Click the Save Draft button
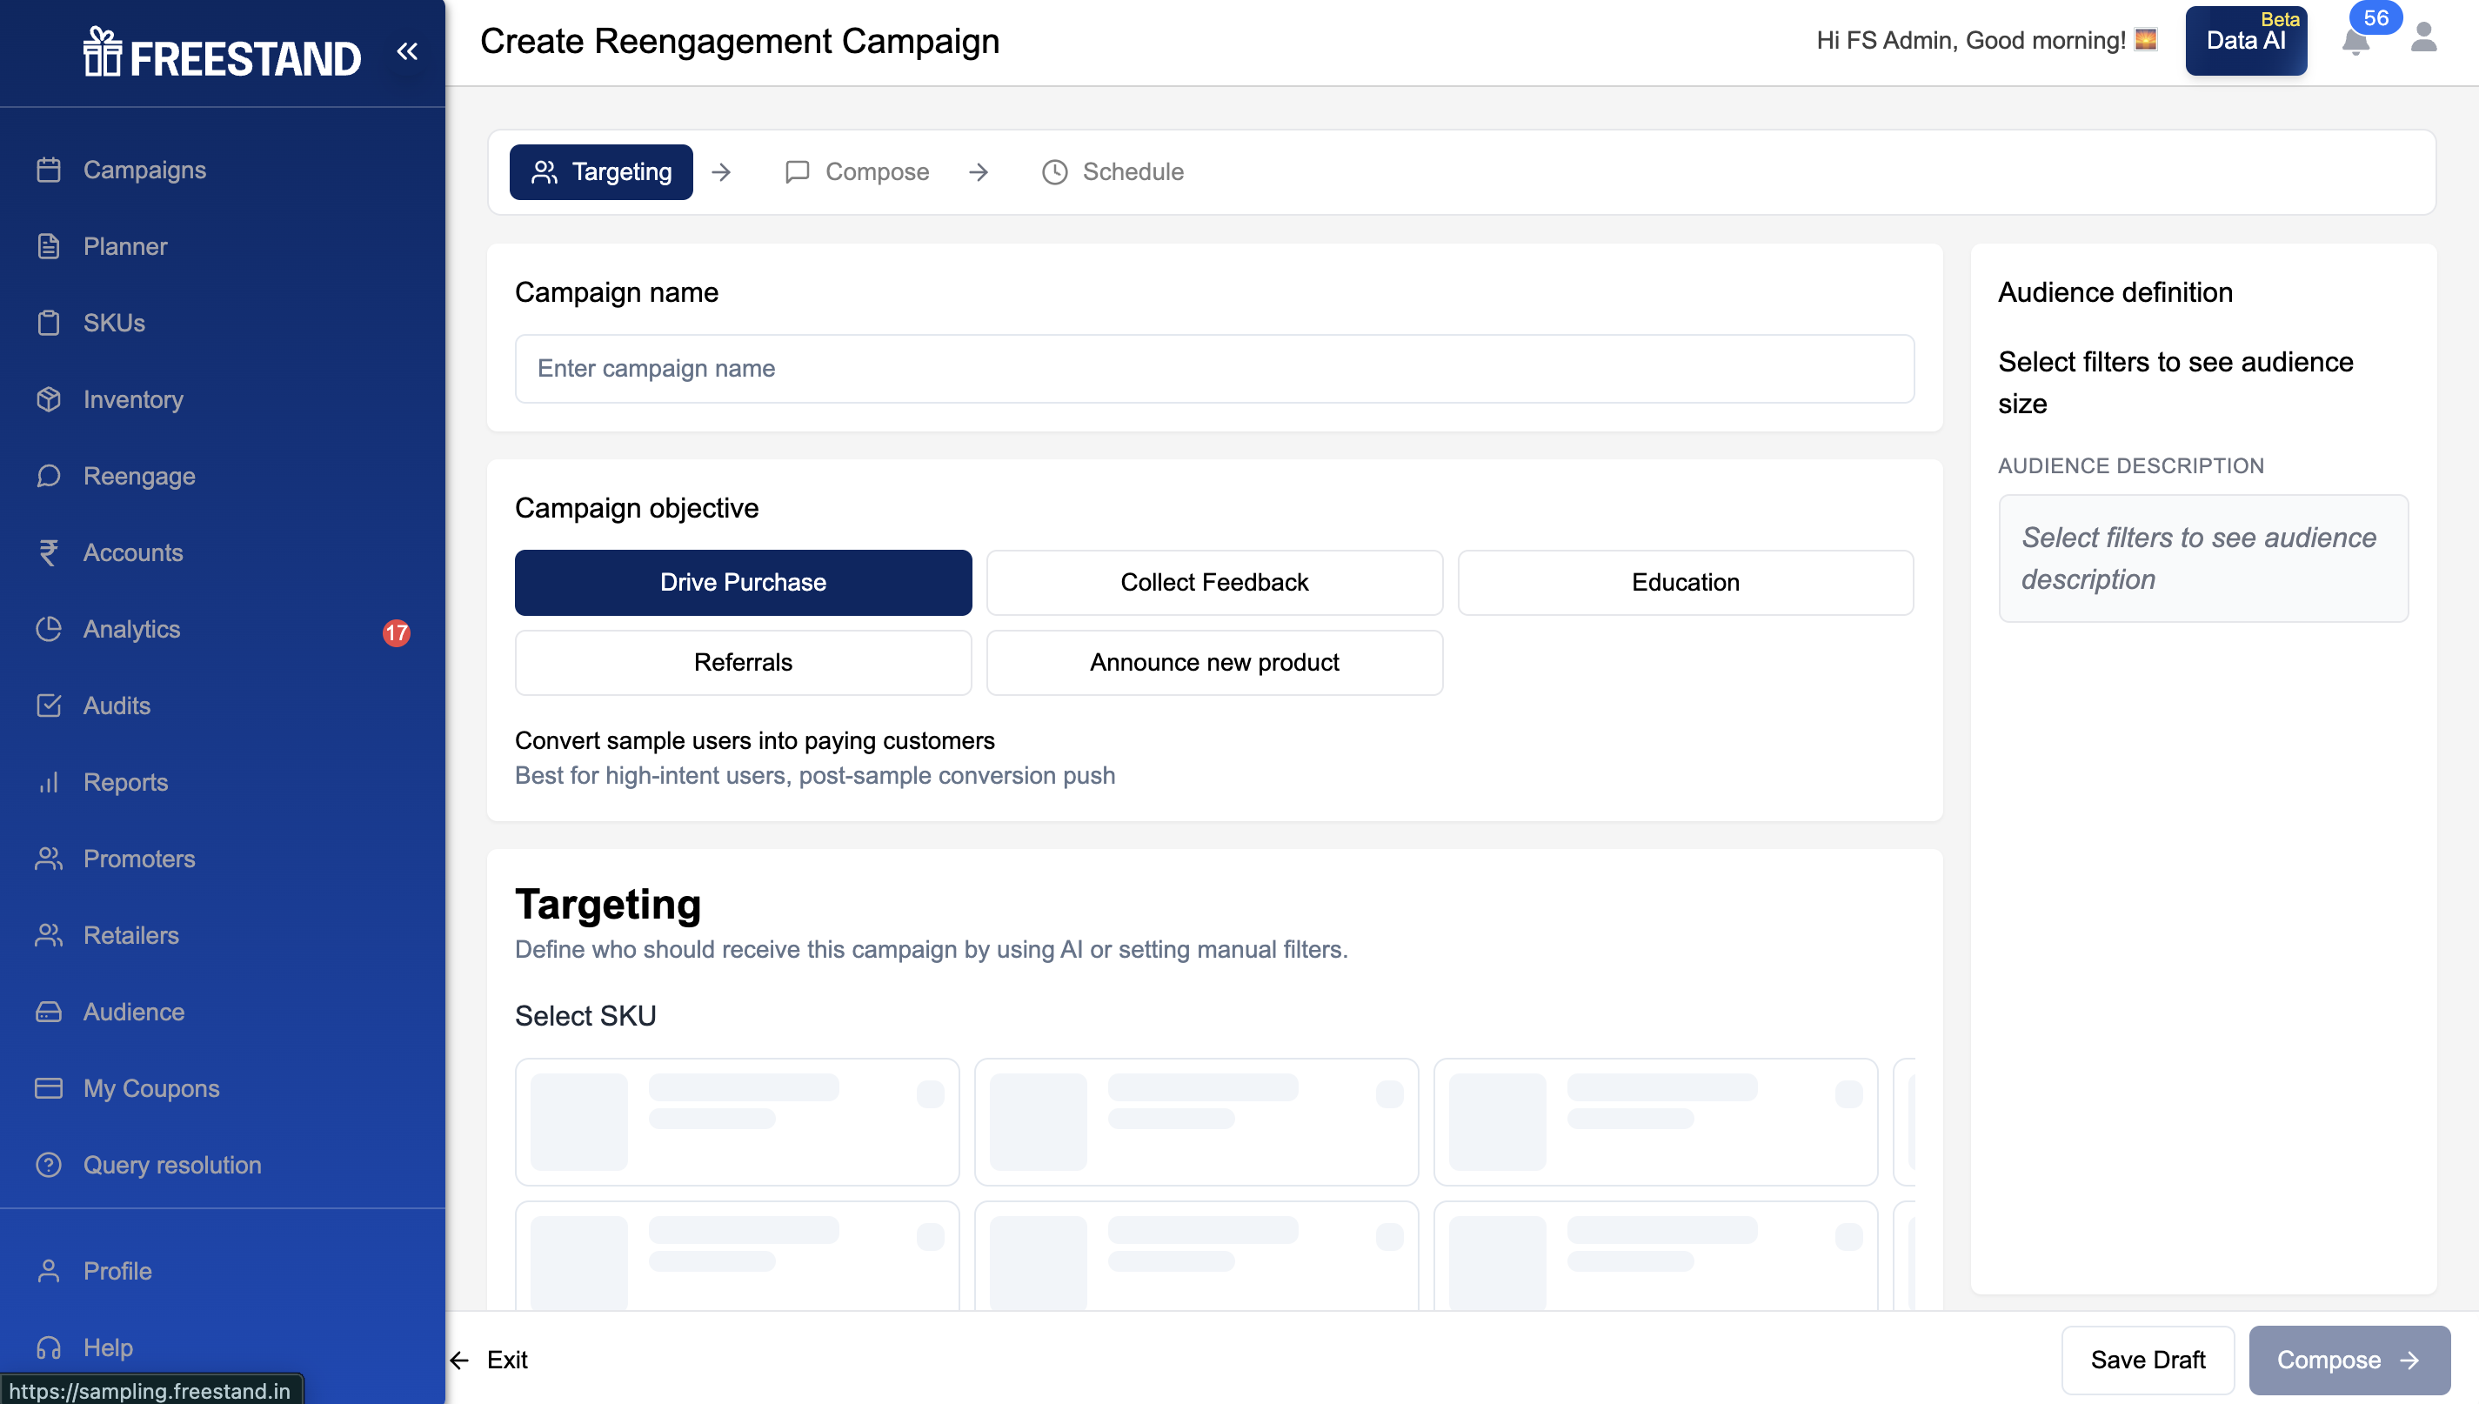This screenshot has height=1404, width=2479. pyautogui.click(x=2147, y=1360)
